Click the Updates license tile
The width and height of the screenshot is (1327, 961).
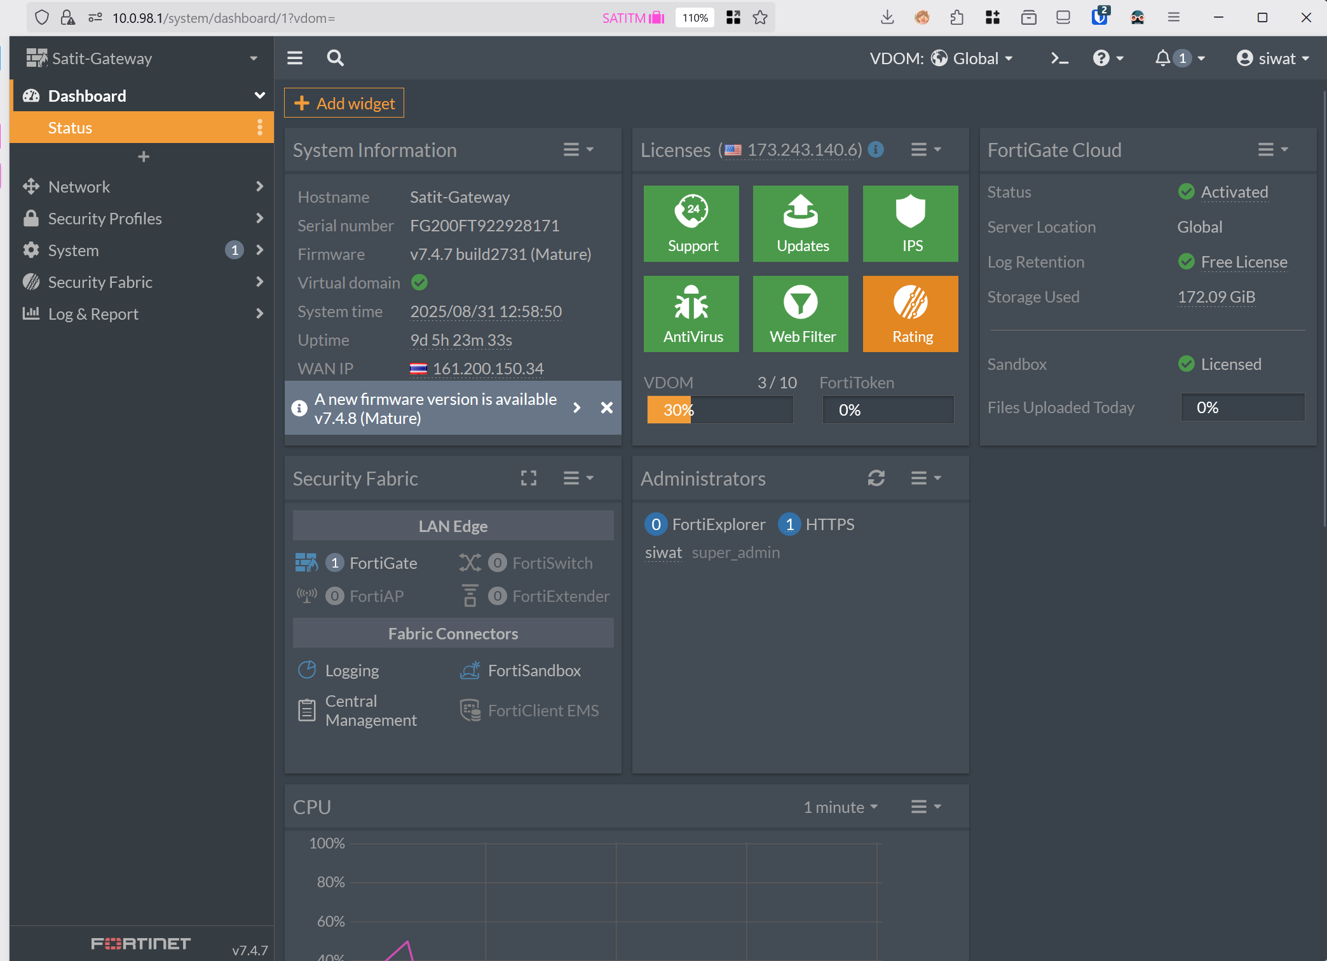801,224
